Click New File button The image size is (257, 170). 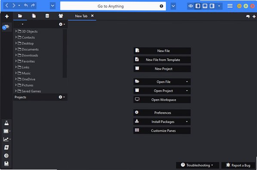point(162,51)
